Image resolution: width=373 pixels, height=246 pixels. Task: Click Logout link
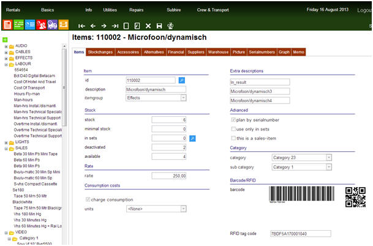(x=364, y=10)
